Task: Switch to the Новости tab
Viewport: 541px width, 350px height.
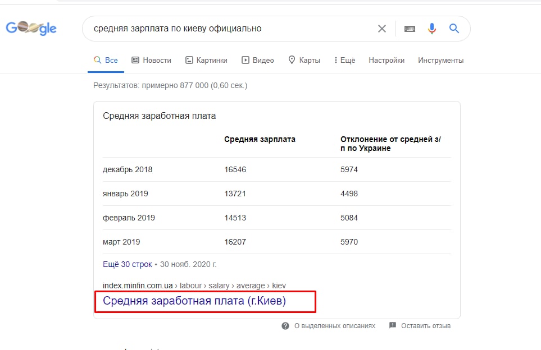Action: [x=152, y=60]
